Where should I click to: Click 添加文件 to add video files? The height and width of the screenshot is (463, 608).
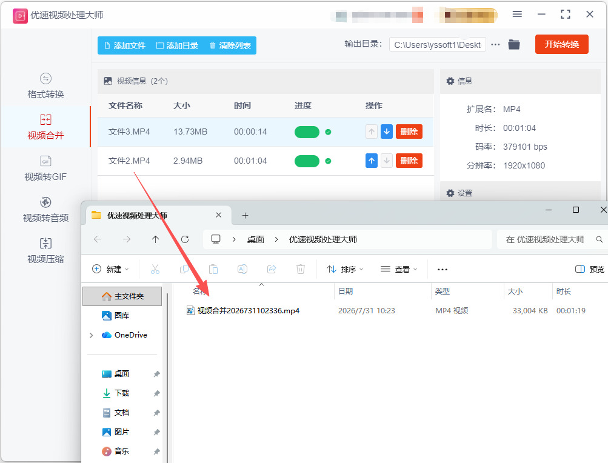[x=125, y=45]
